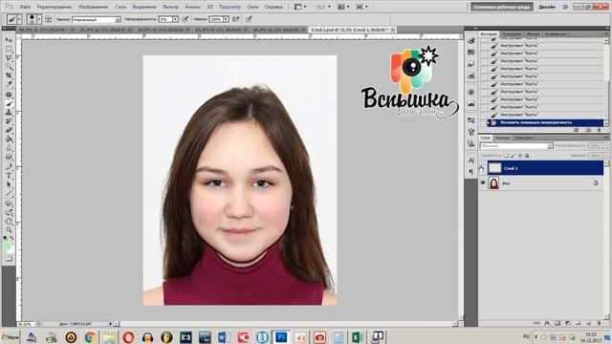Open the Фильтр menu
This screenshot has width=612, height=344.
coord(170,7)
